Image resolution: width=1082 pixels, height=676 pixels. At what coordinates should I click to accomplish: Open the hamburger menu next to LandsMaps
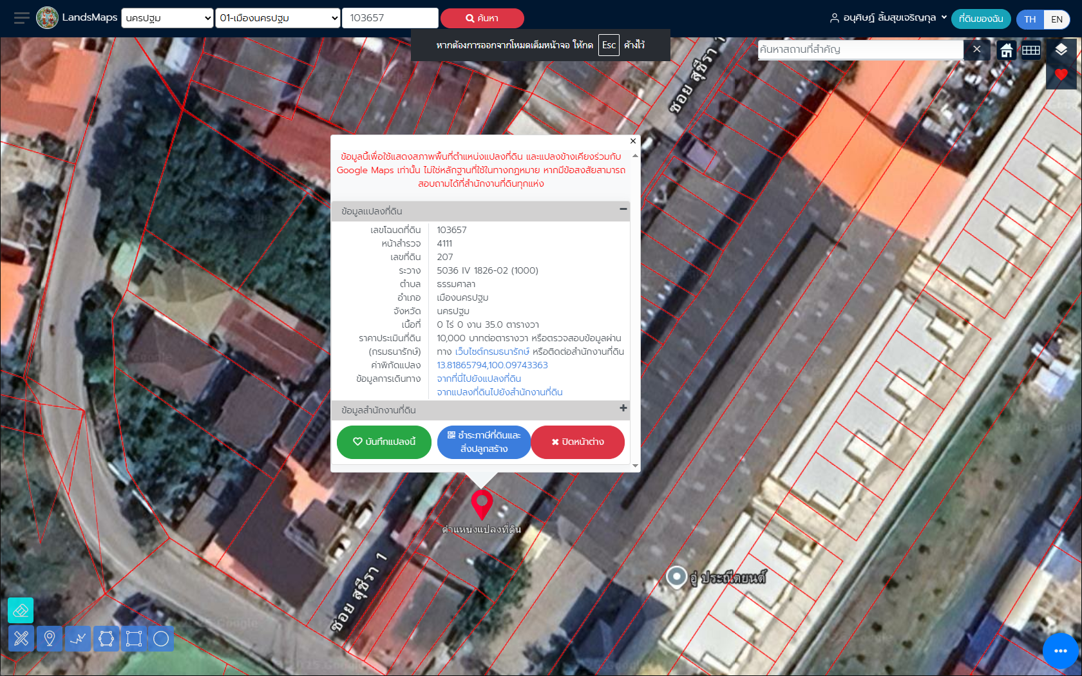pos(21,18)
